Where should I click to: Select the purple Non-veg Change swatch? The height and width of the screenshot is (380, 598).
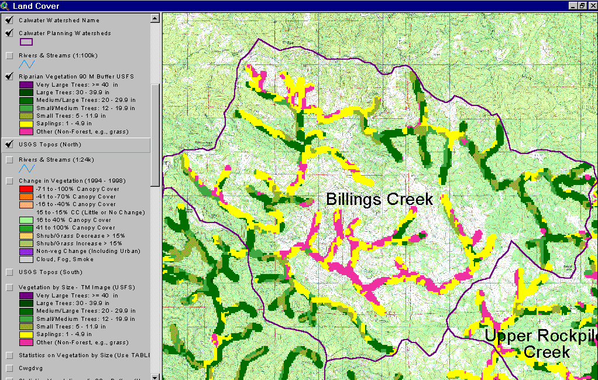pyautogui.click(x=26, y=251)
